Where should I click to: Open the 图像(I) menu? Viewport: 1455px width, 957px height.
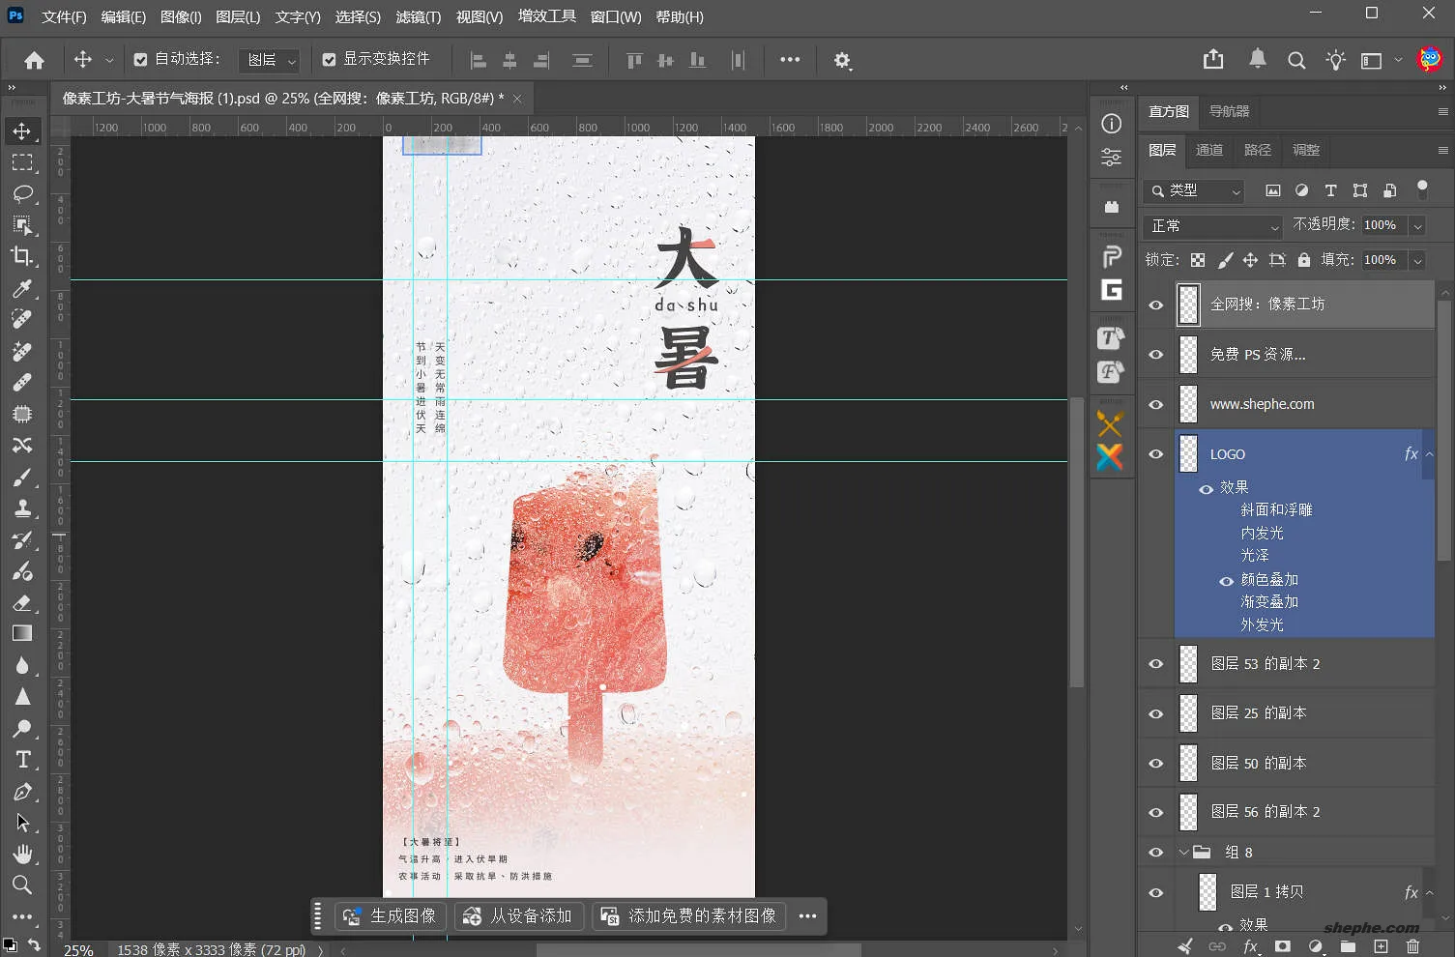click(x=181, y=17)
